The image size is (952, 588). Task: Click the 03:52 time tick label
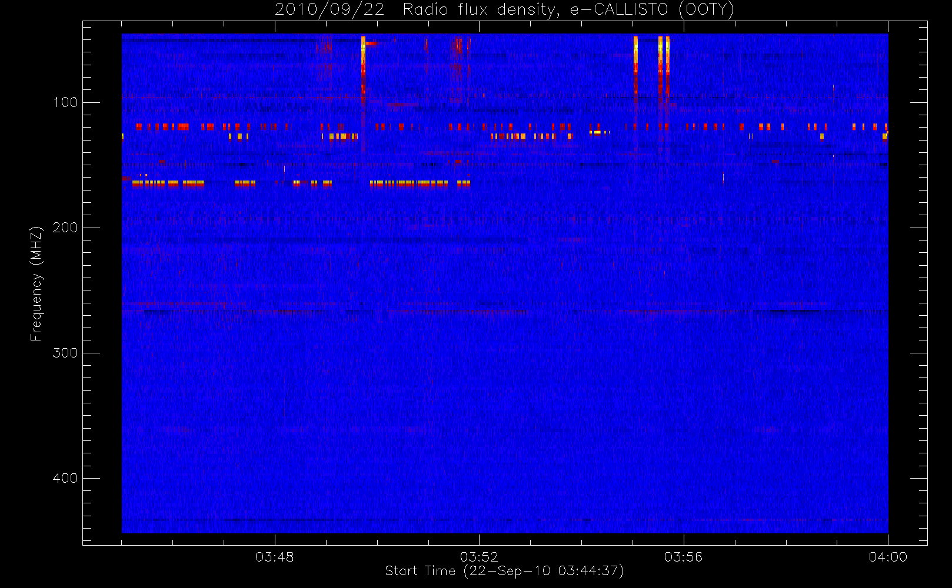pyautogui.click(x=479, y=557)
